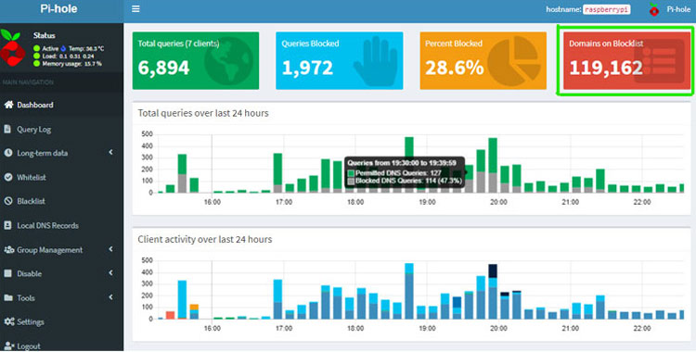Click the green Memory usage status dot
The image size is (696, 352).
tap(36, 63)
